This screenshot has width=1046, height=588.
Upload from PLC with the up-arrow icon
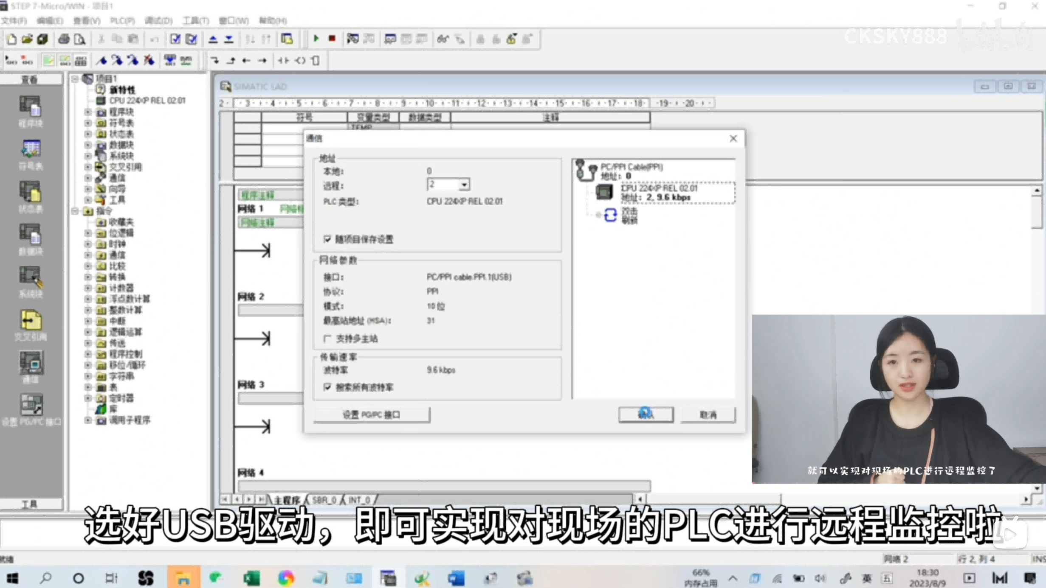(x=213, y=39)
